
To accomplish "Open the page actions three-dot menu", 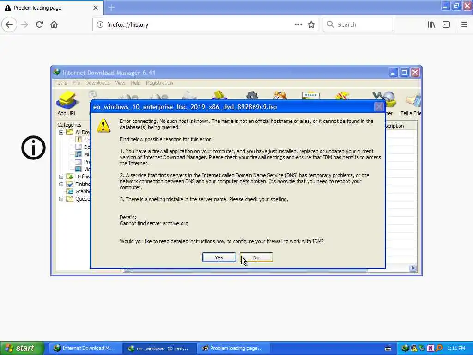I will 298,24.
